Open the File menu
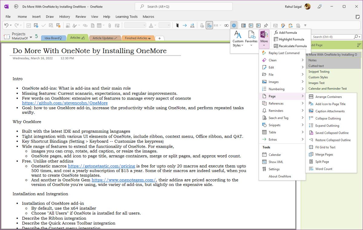This screenshot has width=363, height=230. pyautogui.click(x=8, y=17)
